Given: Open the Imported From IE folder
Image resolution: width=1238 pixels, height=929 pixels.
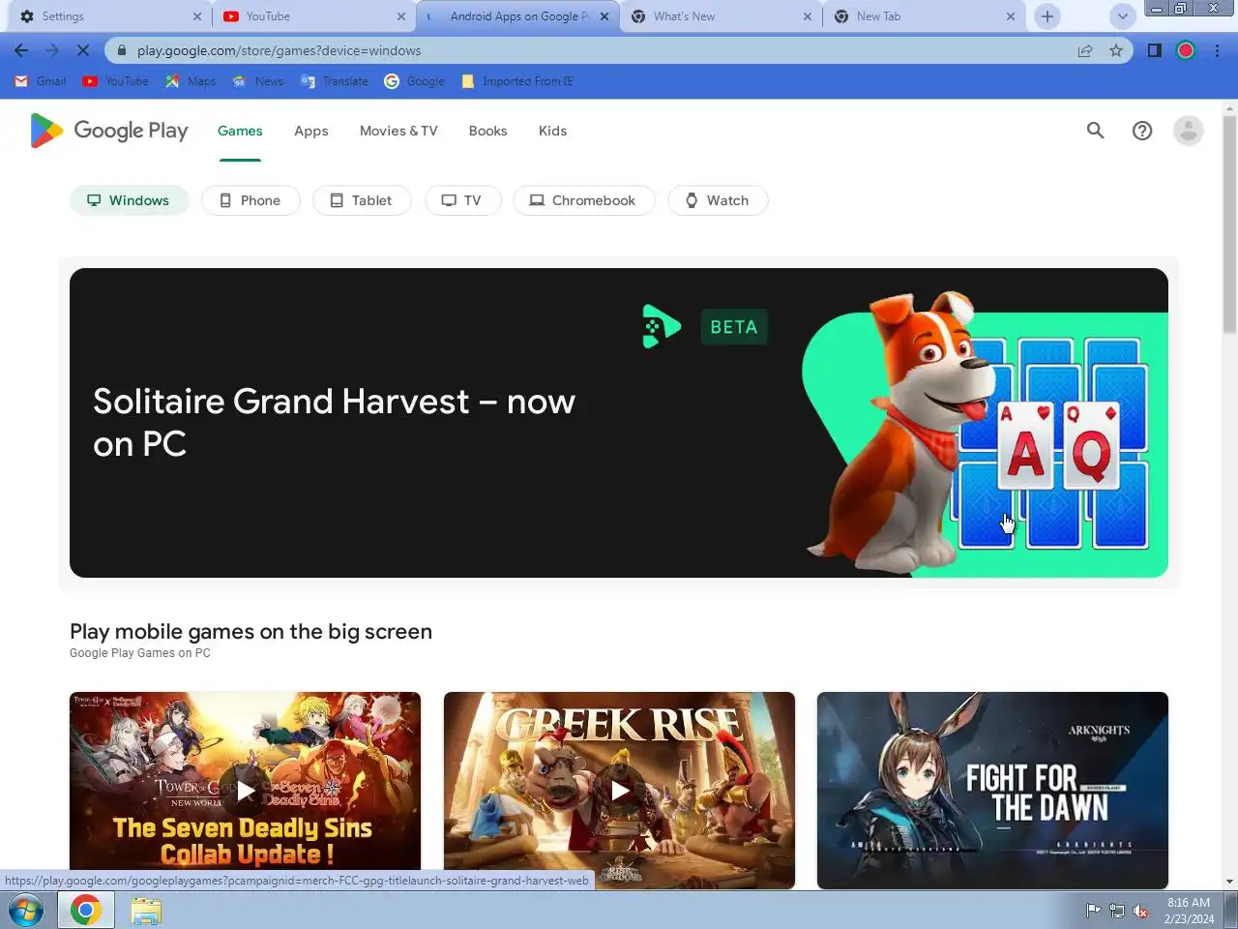Looking at the screenshot, I should click(517, 81).
